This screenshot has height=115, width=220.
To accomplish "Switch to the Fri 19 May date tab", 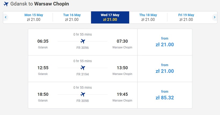I will (186, 17).
